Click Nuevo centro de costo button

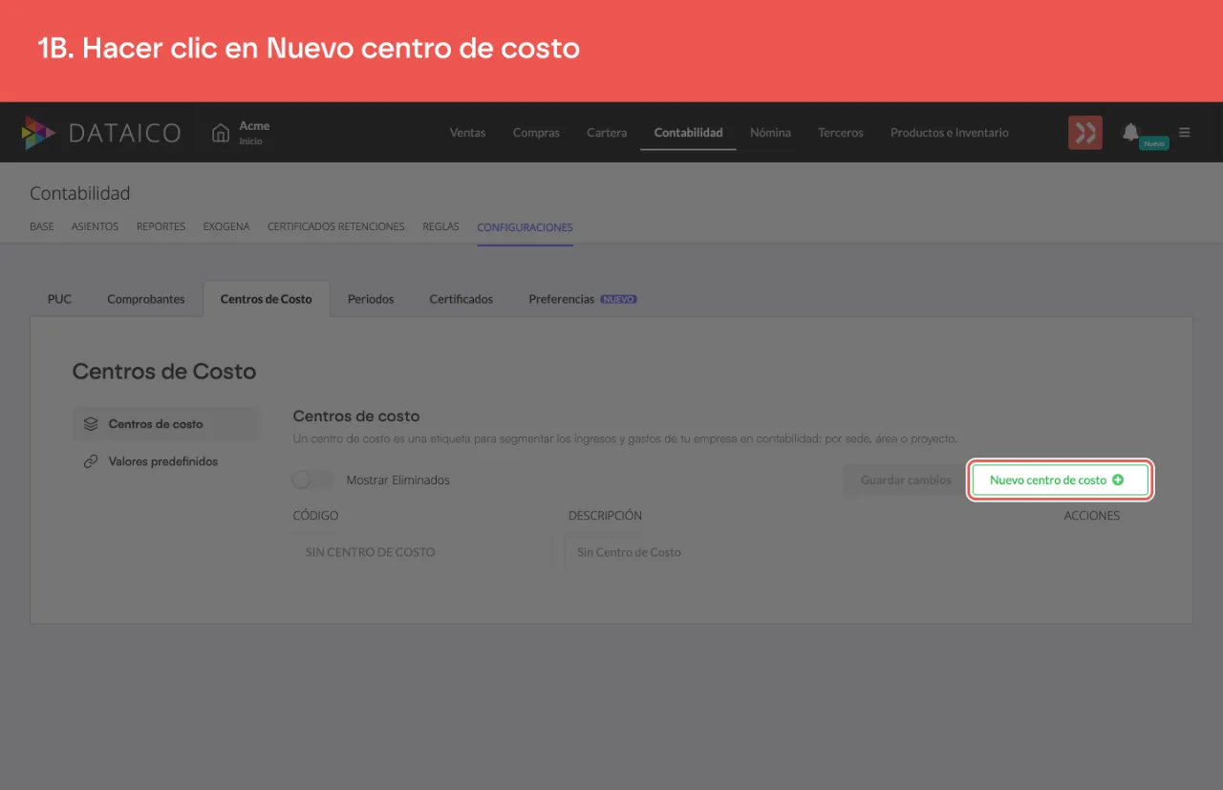[x=1061, y=480]
